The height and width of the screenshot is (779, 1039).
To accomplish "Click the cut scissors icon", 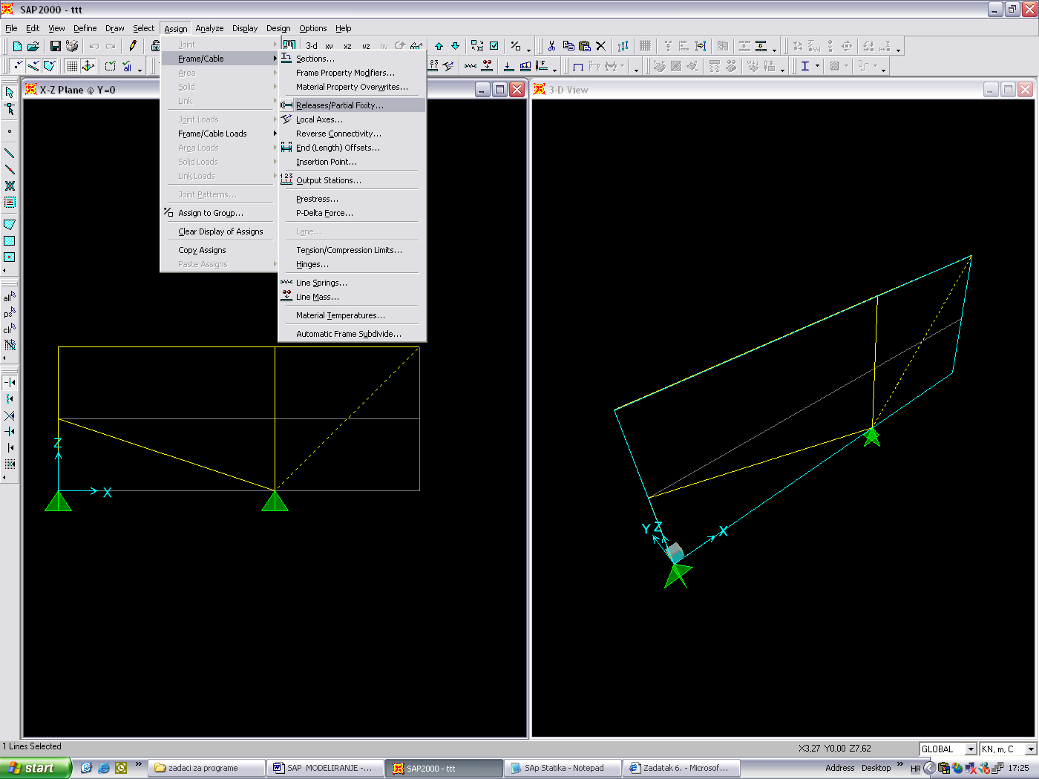I will (x=551, y=46).
